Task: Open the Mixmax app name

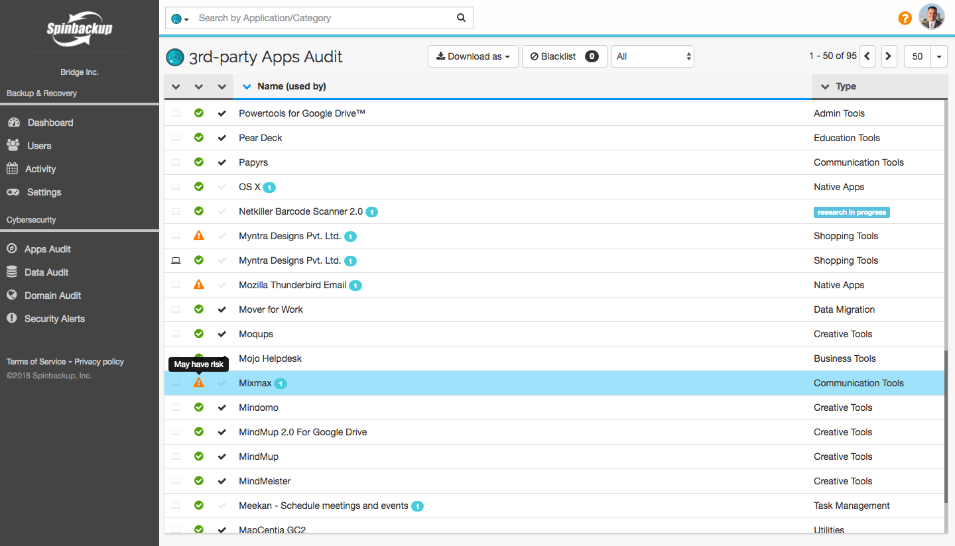Action: click(x=255, y=383)
